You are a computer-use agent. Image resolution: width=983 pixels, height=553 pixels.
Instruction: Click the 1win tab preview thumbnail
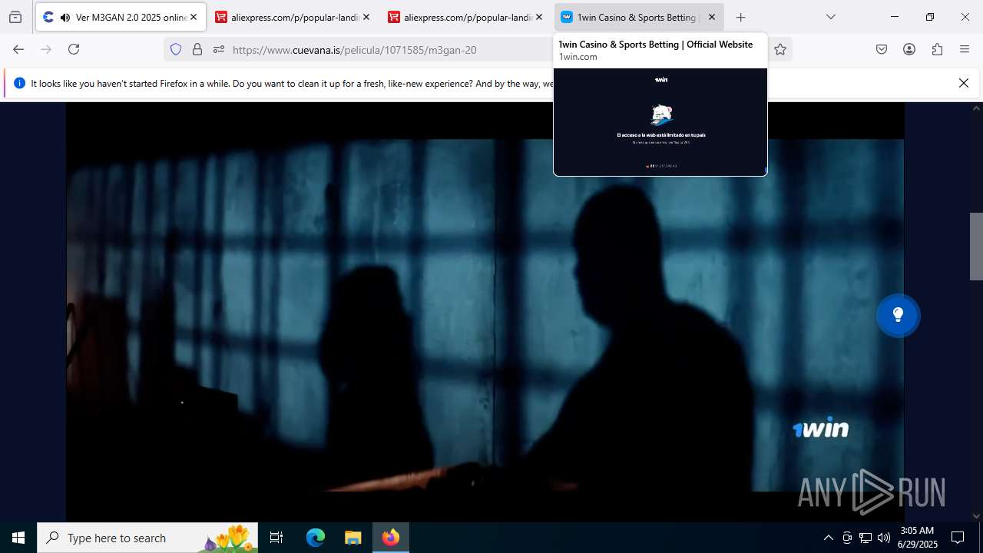pos(660,121)
